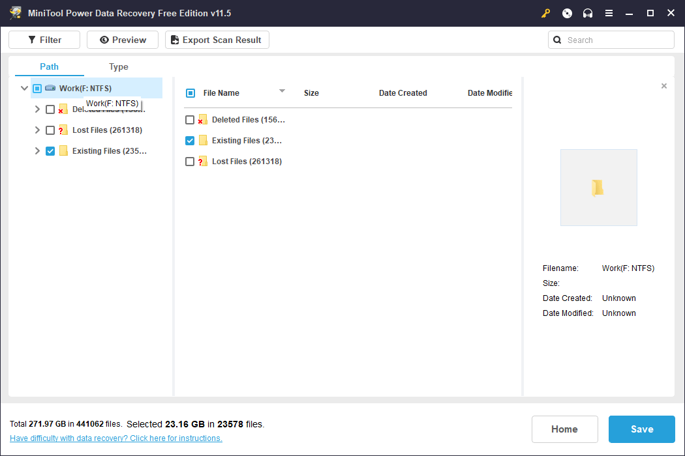Image resolution: width=685 pixels, height=456 pixels.
Task: Click the bootable media disc icon
Action: [x=566, y=12]
